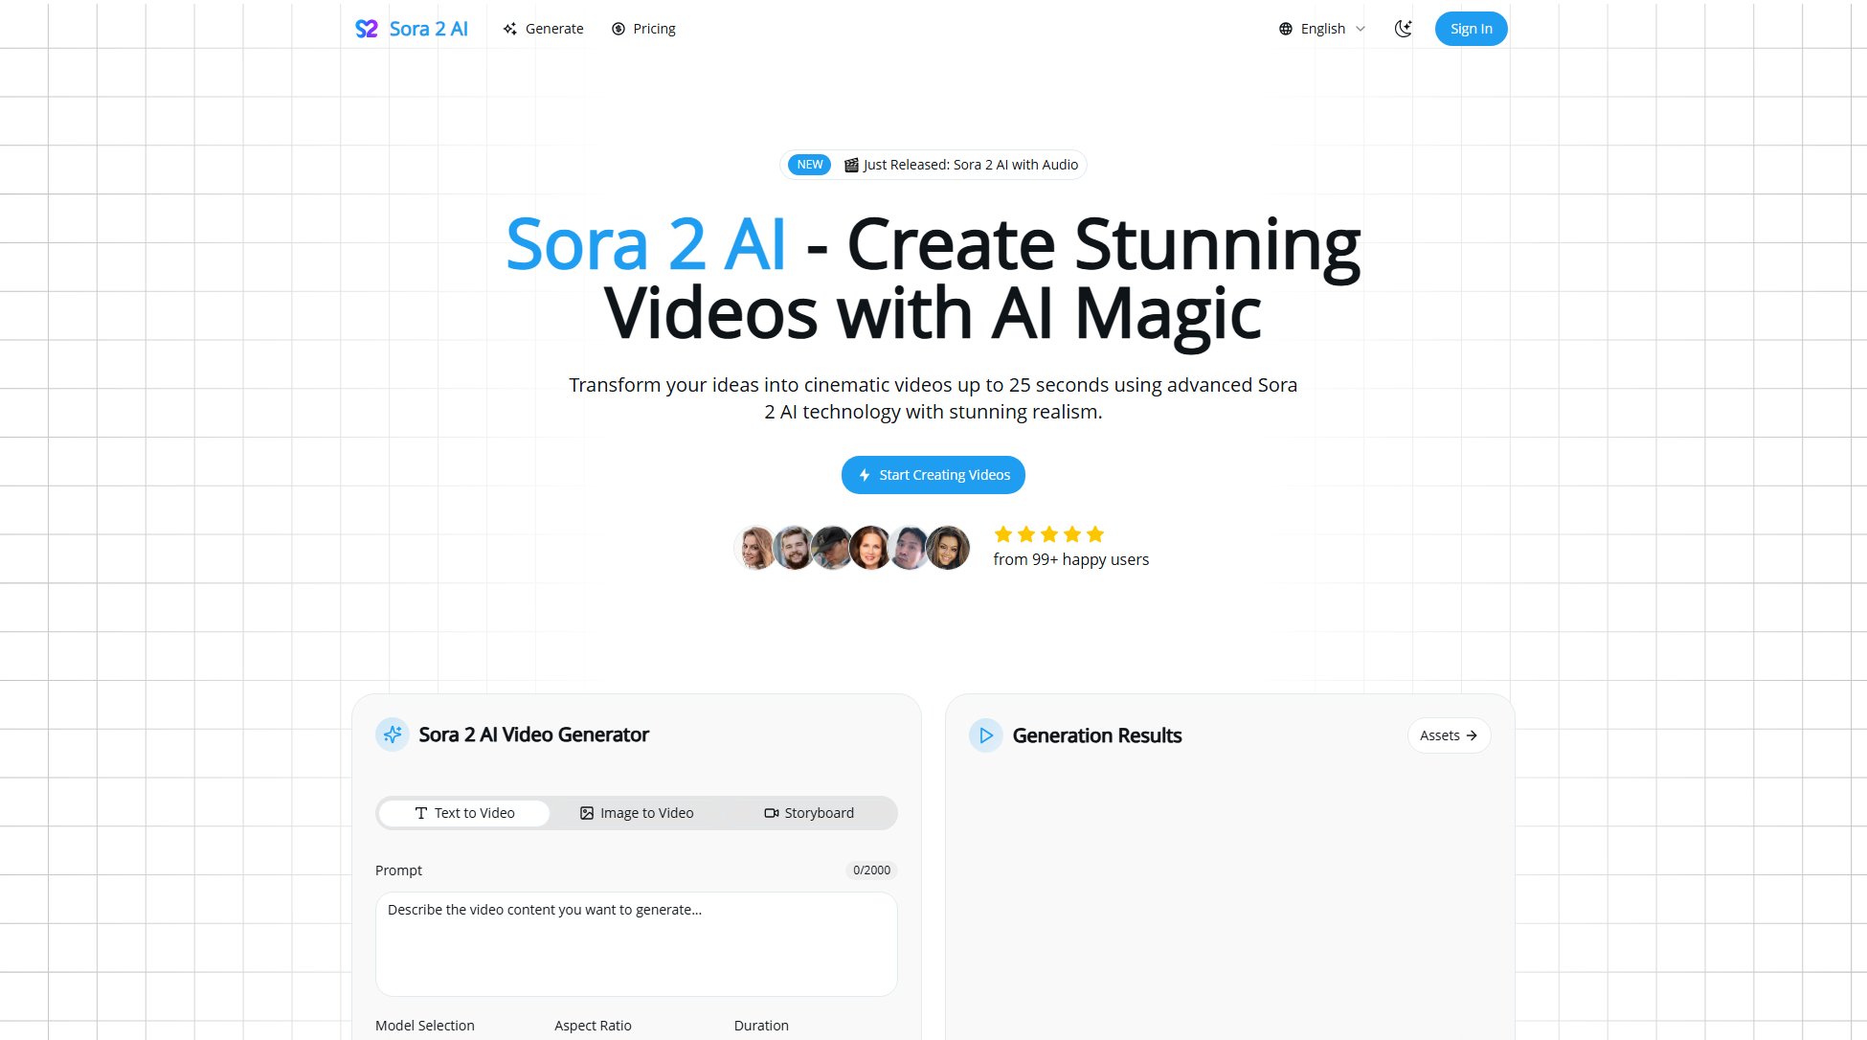Click the sparkle icon beside Generate
This screenshot has height=1040, width=1867.
(x=509, y=29)
